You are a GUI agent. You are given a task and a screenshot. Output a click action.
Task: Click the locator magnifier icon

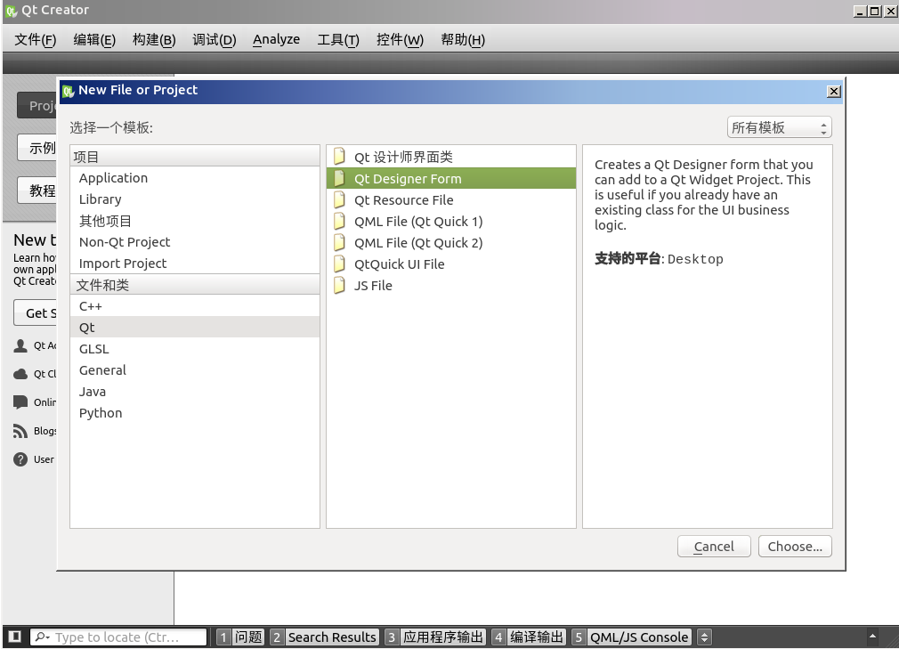click(42, 637)
